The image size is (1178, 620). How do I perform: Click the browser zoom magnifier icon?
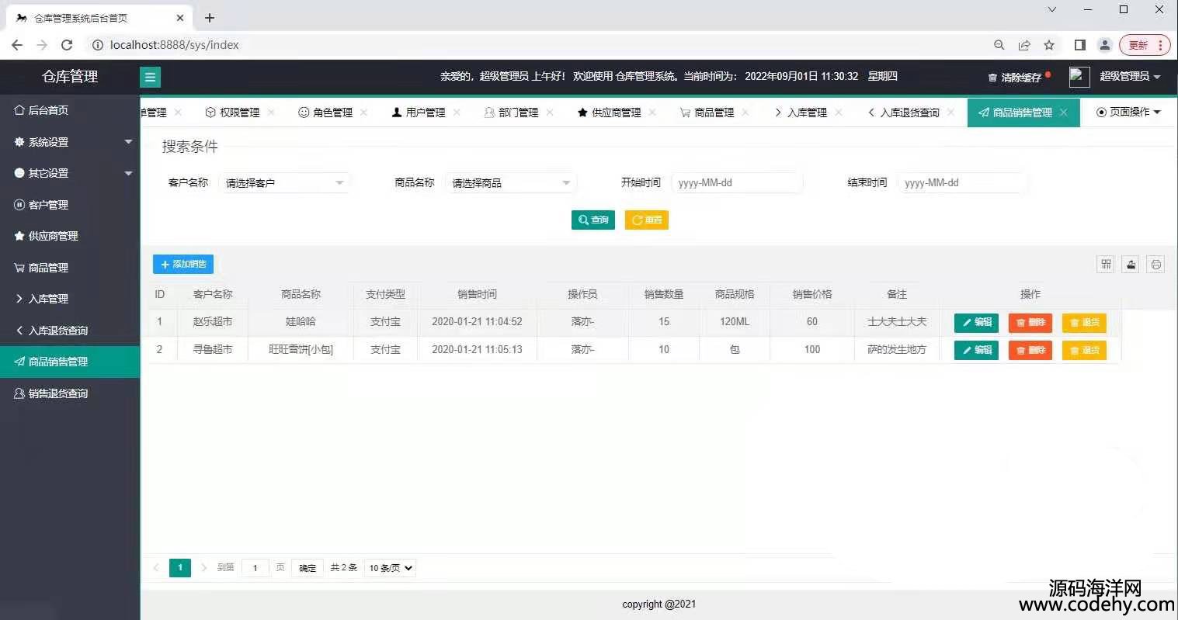(x=999, y=45)
